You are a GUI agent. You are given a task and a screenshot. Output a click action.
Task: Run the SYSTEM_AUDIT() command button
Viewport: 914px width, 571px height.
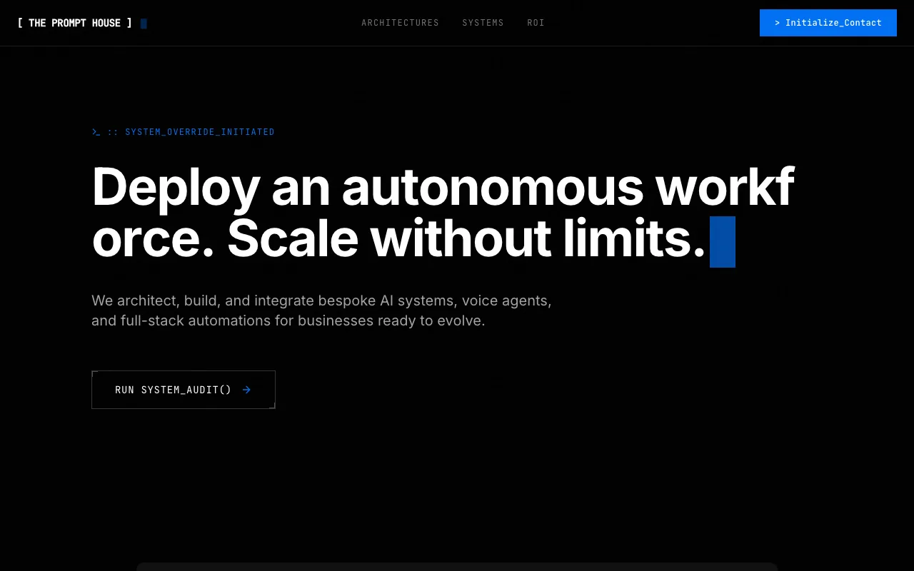(183, 390)
